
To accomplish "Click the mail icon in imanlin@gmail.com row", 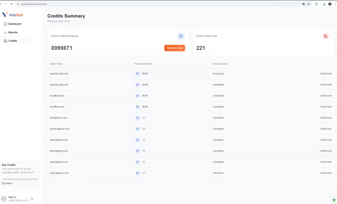I will pyautogui.click(x=137, y=129).
